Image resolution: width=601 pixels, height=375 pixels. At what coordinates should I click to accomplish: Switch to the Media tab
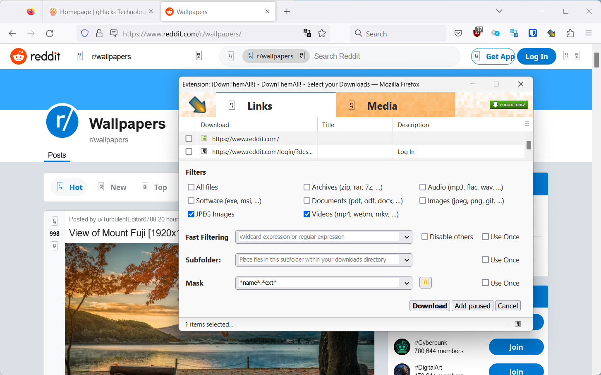click(x=382, y=106)
